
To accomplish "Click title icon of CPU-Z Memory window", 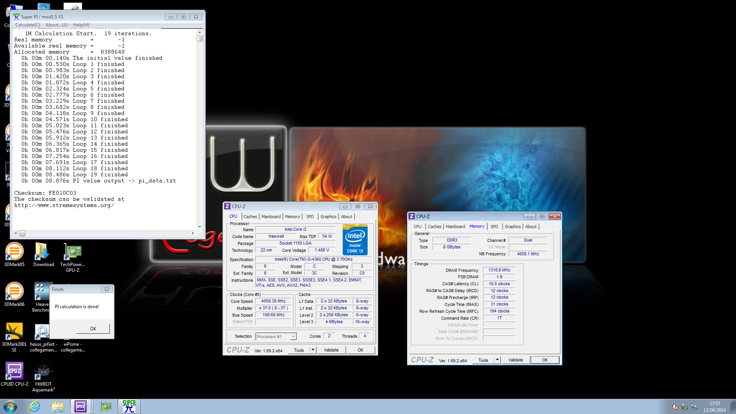I will [412, 216].
